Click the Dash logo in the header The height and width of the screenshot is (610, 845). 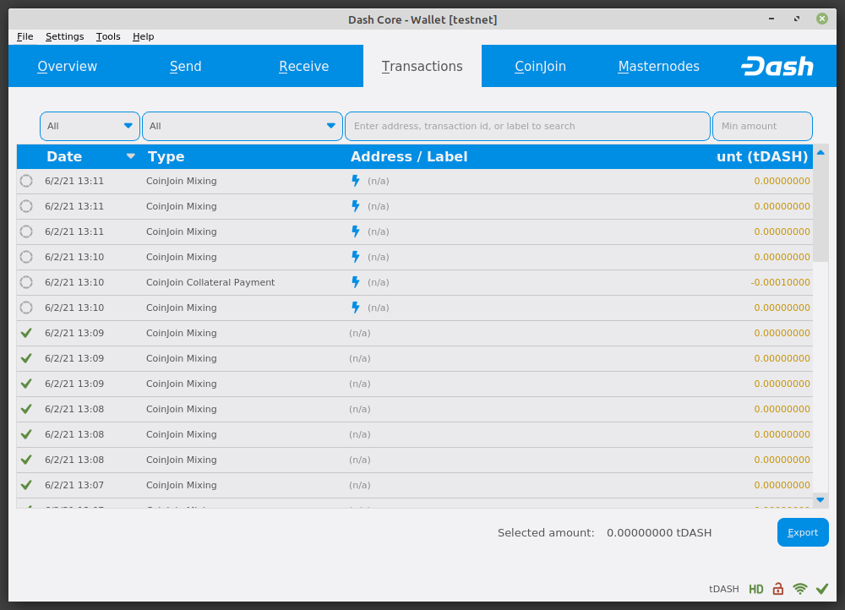(777, 67)
